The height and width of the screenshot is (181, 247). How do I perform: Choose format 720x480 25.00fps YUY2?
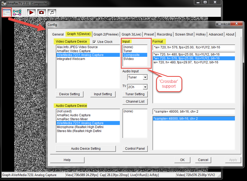coord(194,54)
